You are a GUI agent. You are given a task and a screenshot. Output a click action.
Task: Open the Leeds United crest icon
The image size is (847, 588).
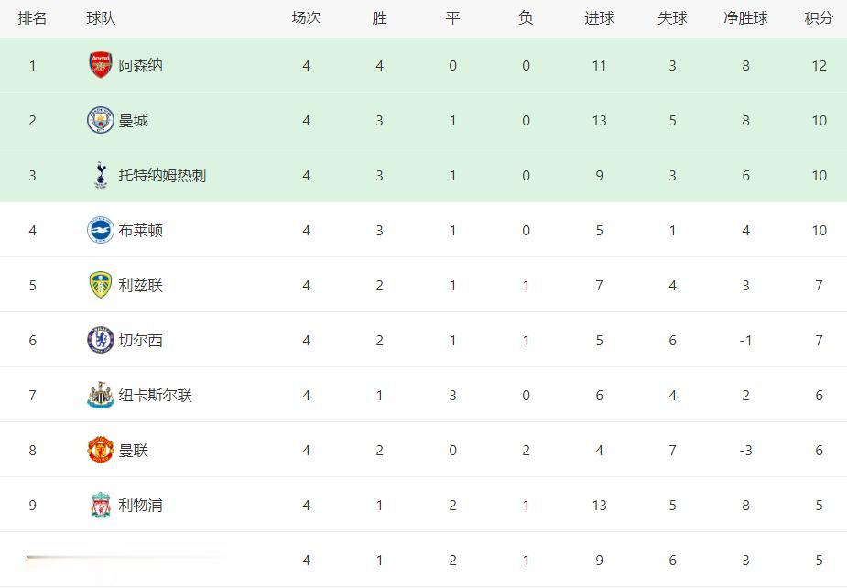pyautogui.click(x=101, y=285)
